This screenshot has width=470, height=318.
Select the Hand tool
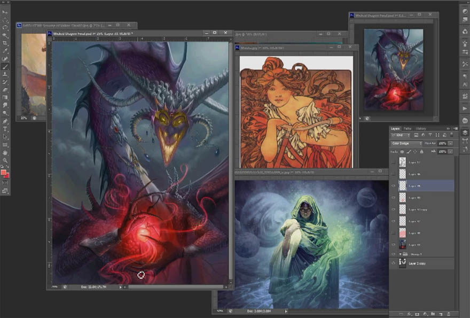pyautogui.click(x=5, y=152)
